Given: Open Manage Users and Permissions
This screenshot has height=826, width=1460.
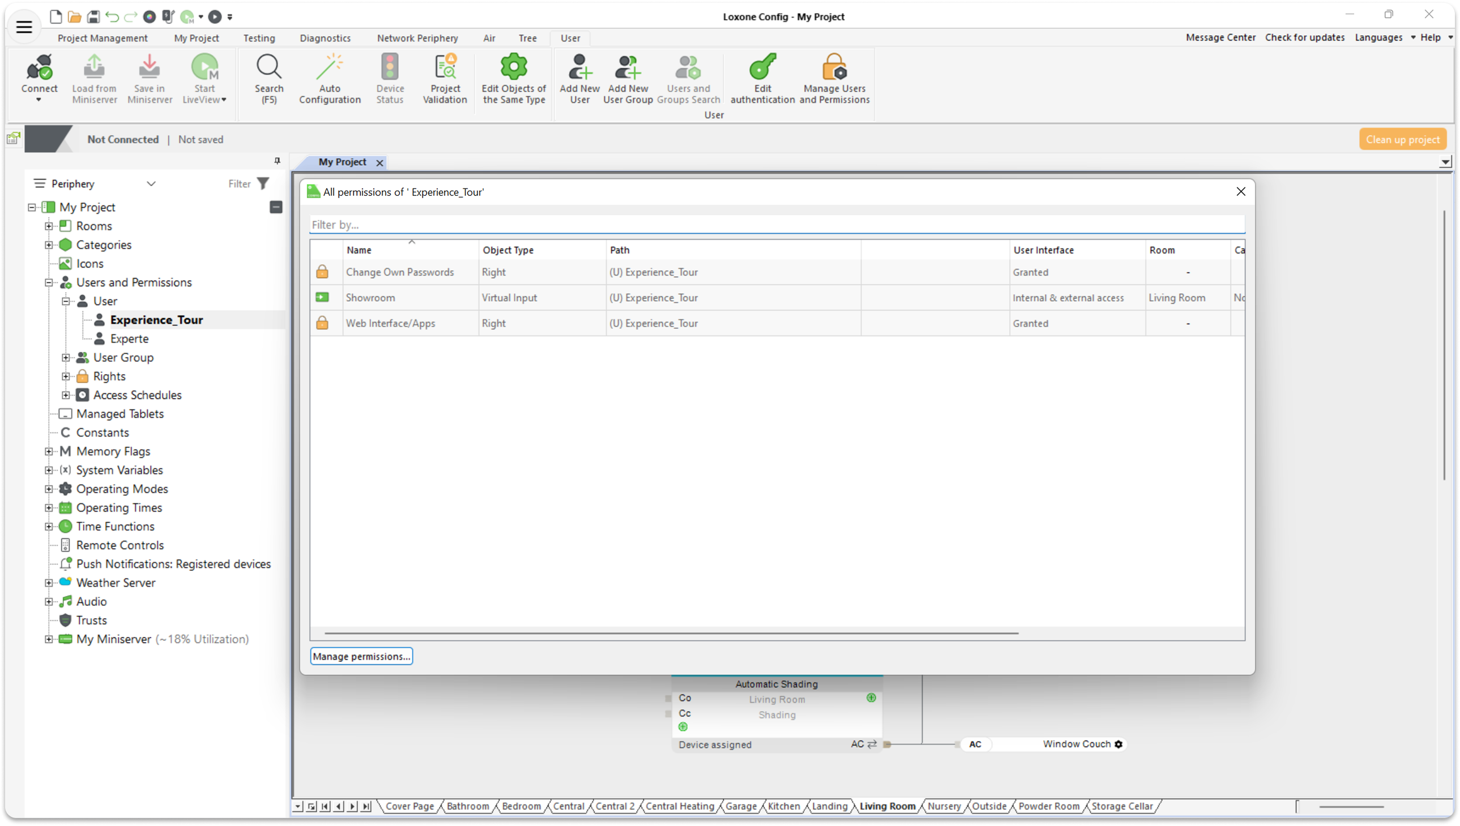Looking at the screenshot, I should 834,68.
